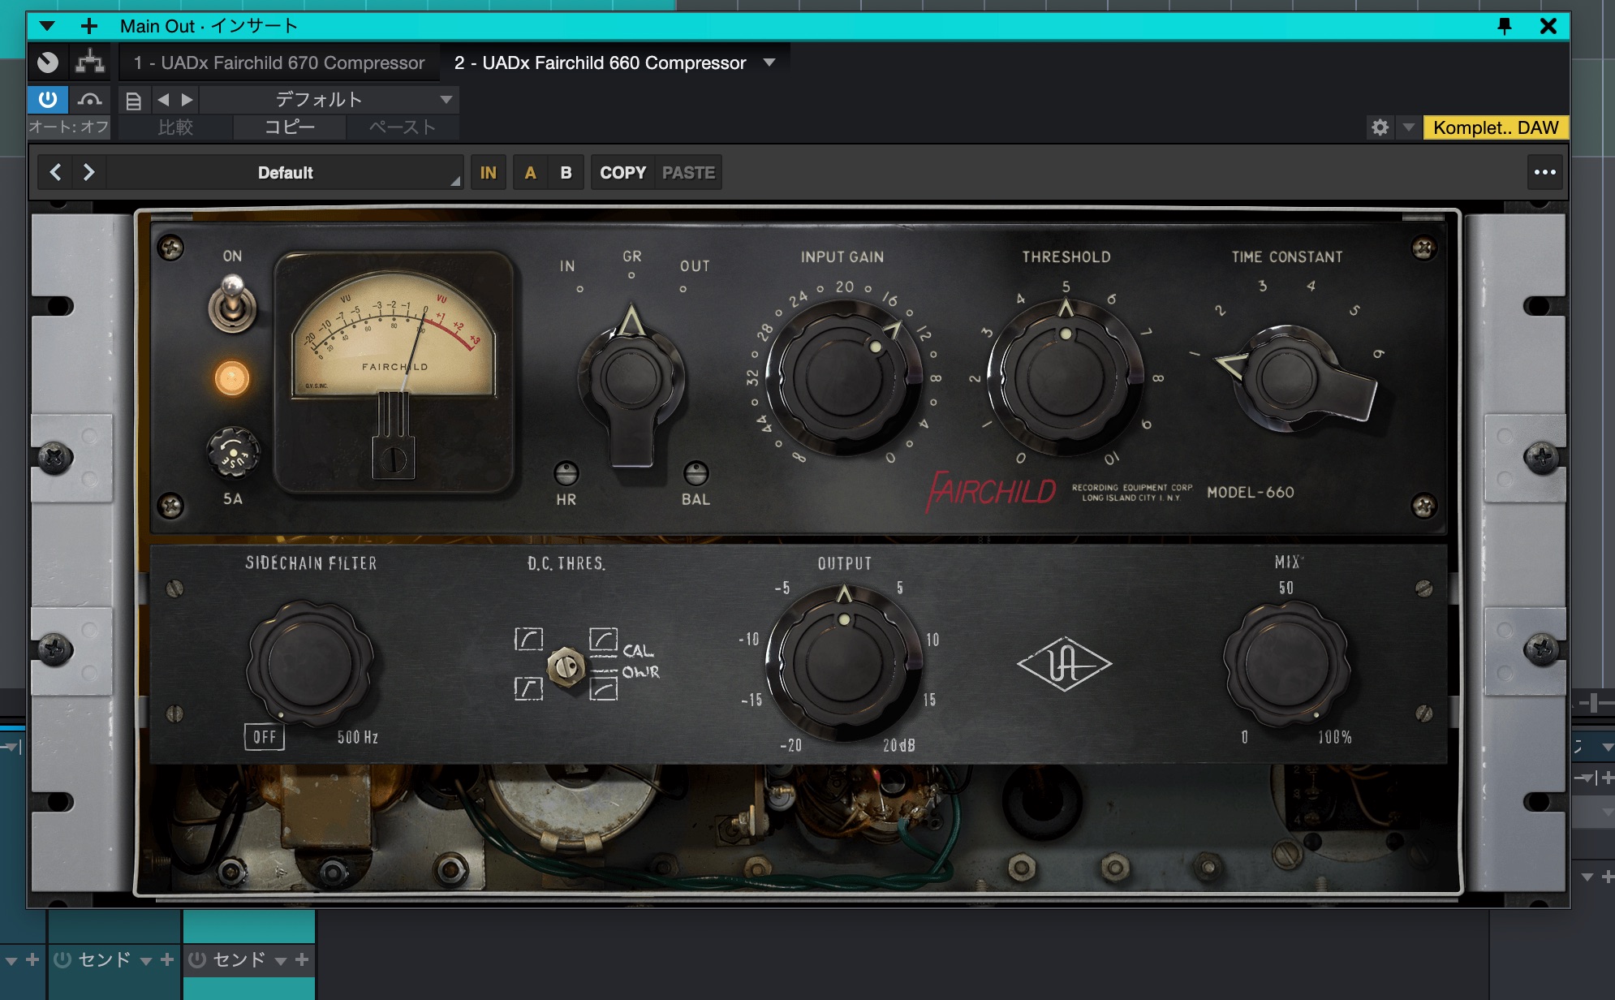The image size is (1615, 1000).
Task: Click the オート: オフ automation label
Action: [69, 127]
